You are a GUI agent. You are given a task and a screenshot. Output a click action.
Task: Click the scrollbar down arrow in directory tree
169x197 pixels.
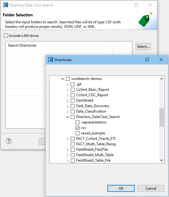(x=162, y=160)
